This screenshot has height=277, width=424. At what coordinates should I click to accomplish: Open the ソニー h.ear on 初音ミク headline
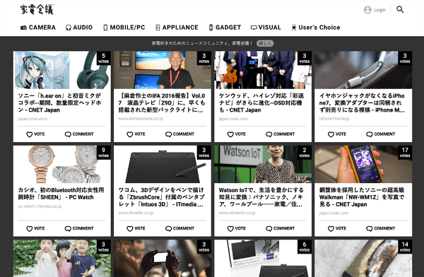point(59,102)
